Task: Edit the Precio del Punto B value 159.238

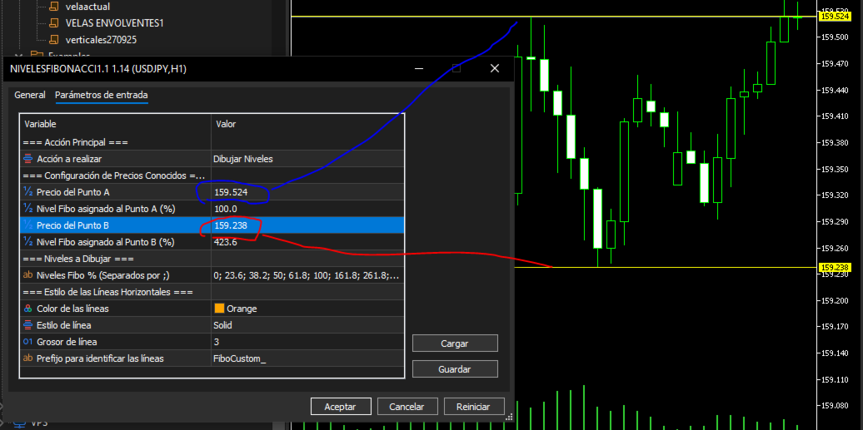Action: pos(308,225)
